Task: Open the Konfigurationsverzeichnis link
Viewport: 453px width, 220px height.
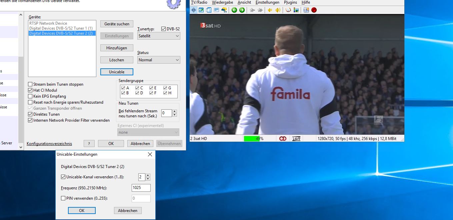Action: point(49,144)
